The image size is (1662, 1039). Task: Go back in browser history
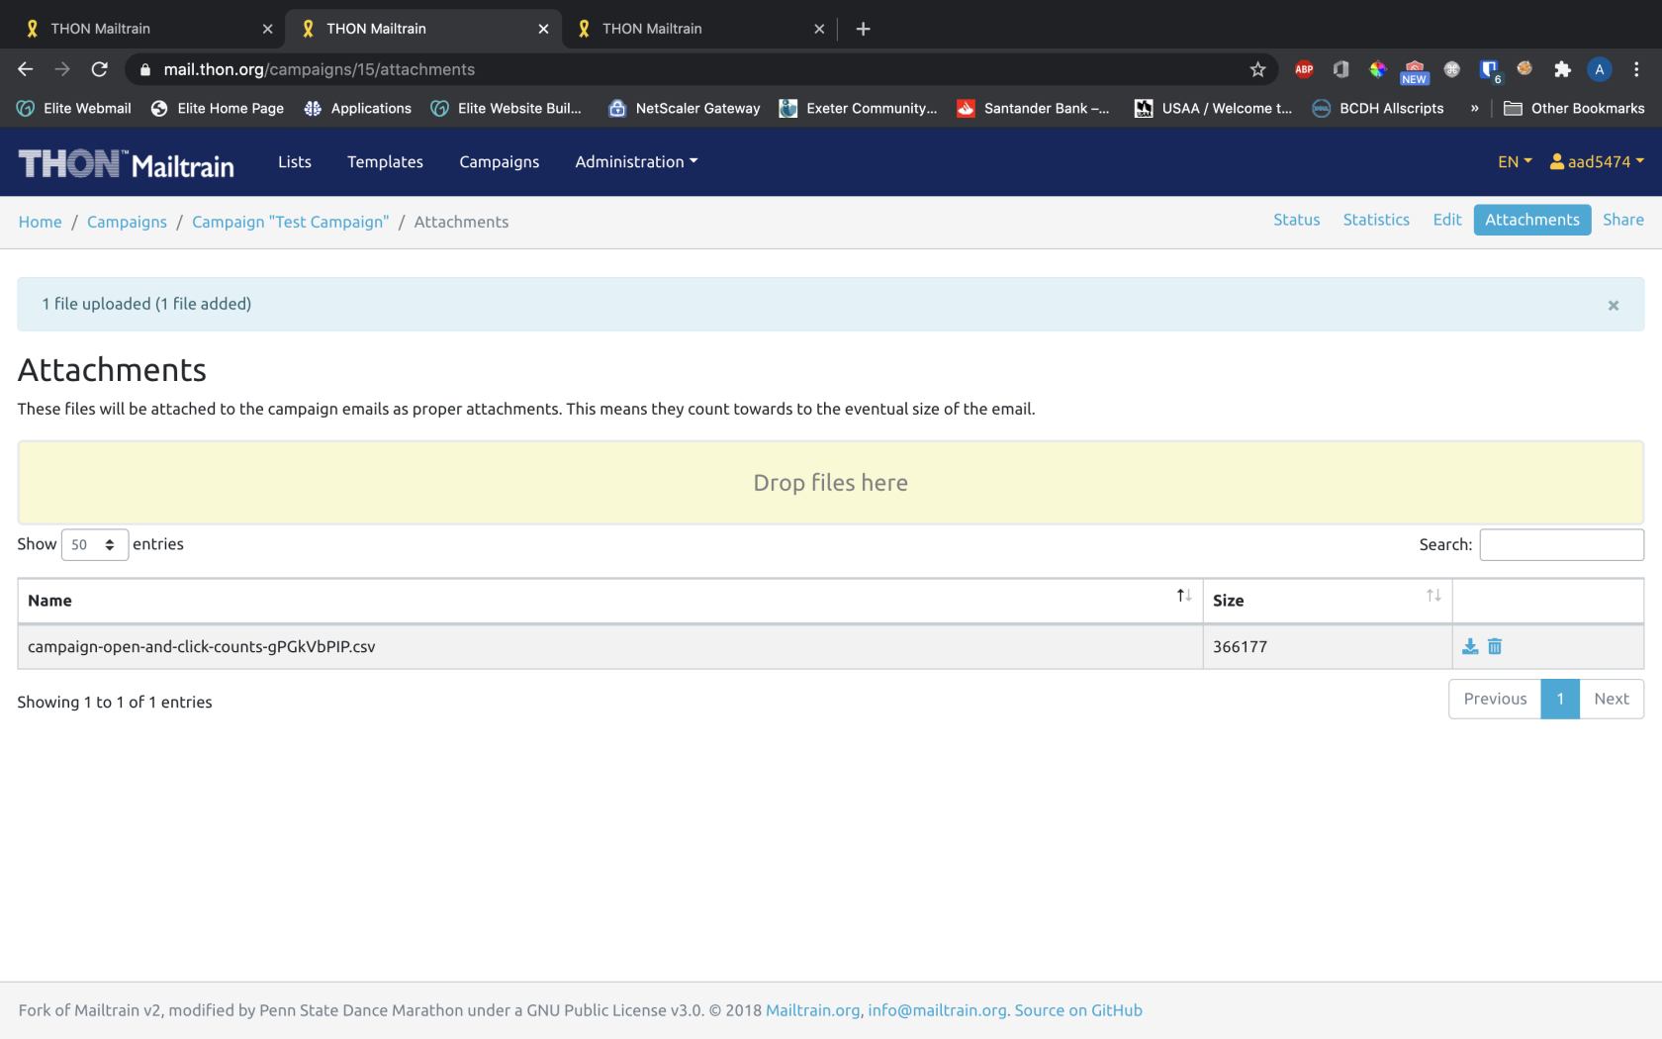coord(26,69)
